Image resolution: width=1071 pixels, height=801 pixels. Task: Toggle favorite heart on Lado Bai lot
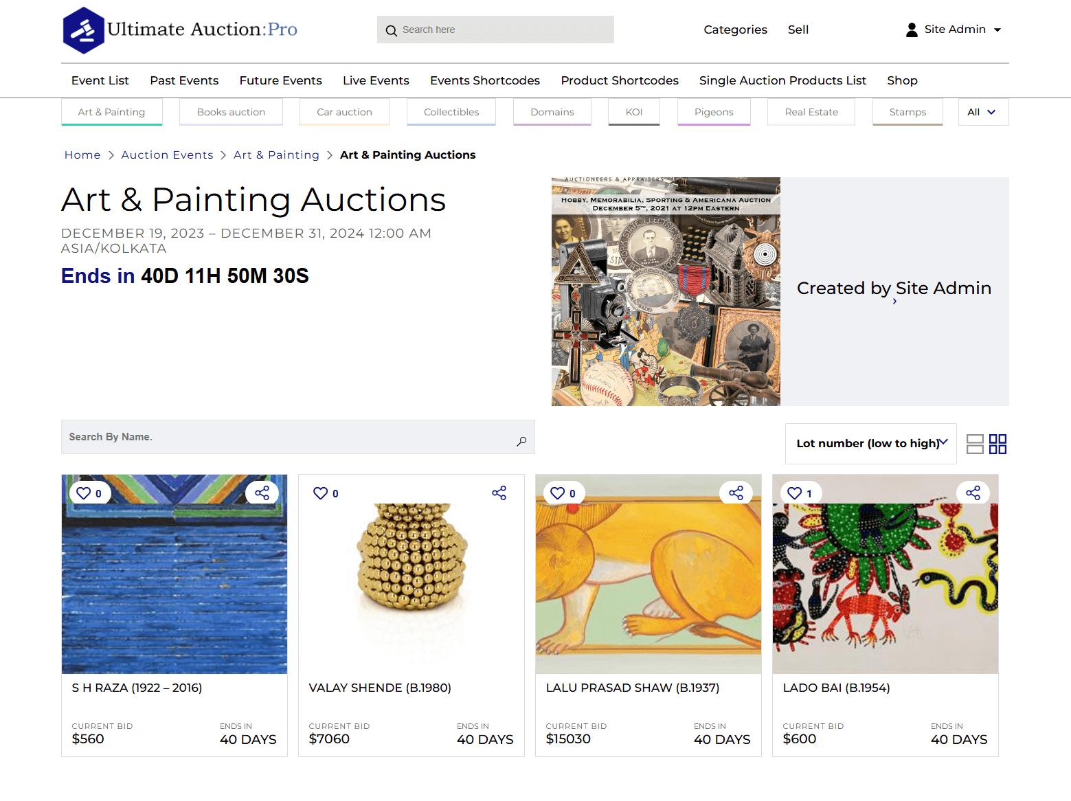tap(795, 493)
